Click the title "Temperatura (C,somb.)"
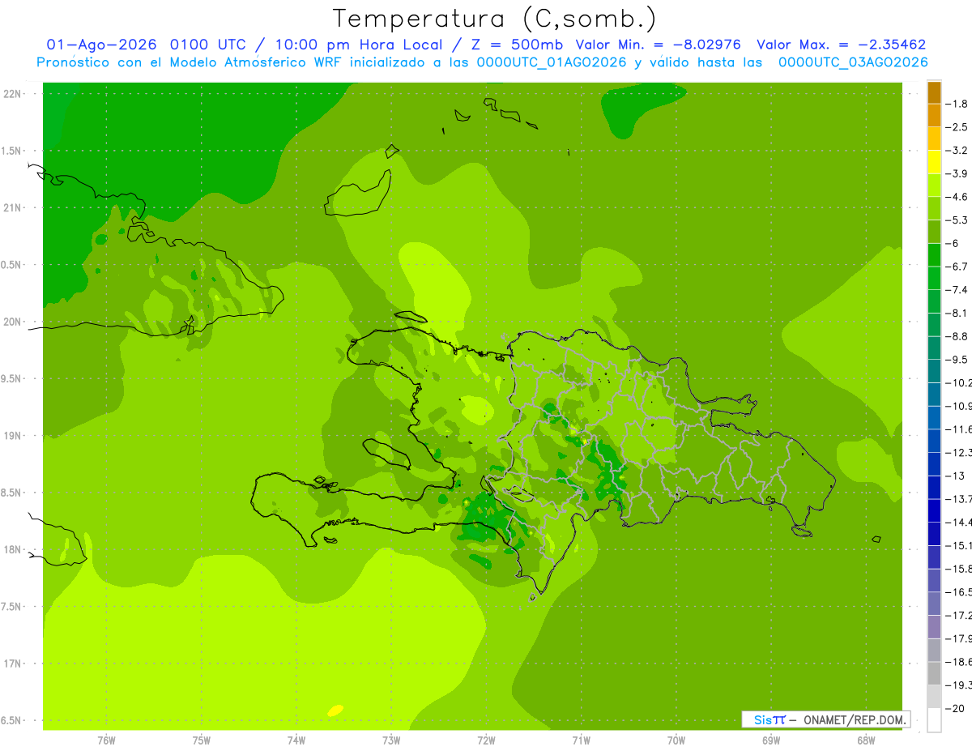972x751 pixels. (x=494, y=19)
